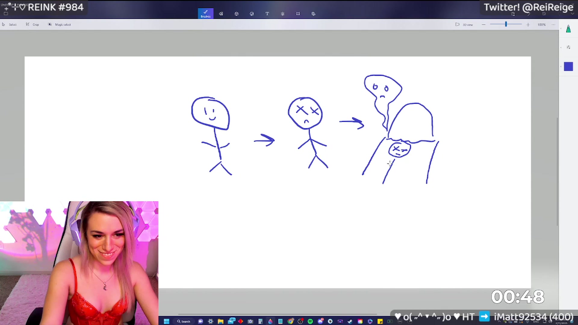578x325 pixels.
Task: Activate Magic select
Action: point(59,24)
